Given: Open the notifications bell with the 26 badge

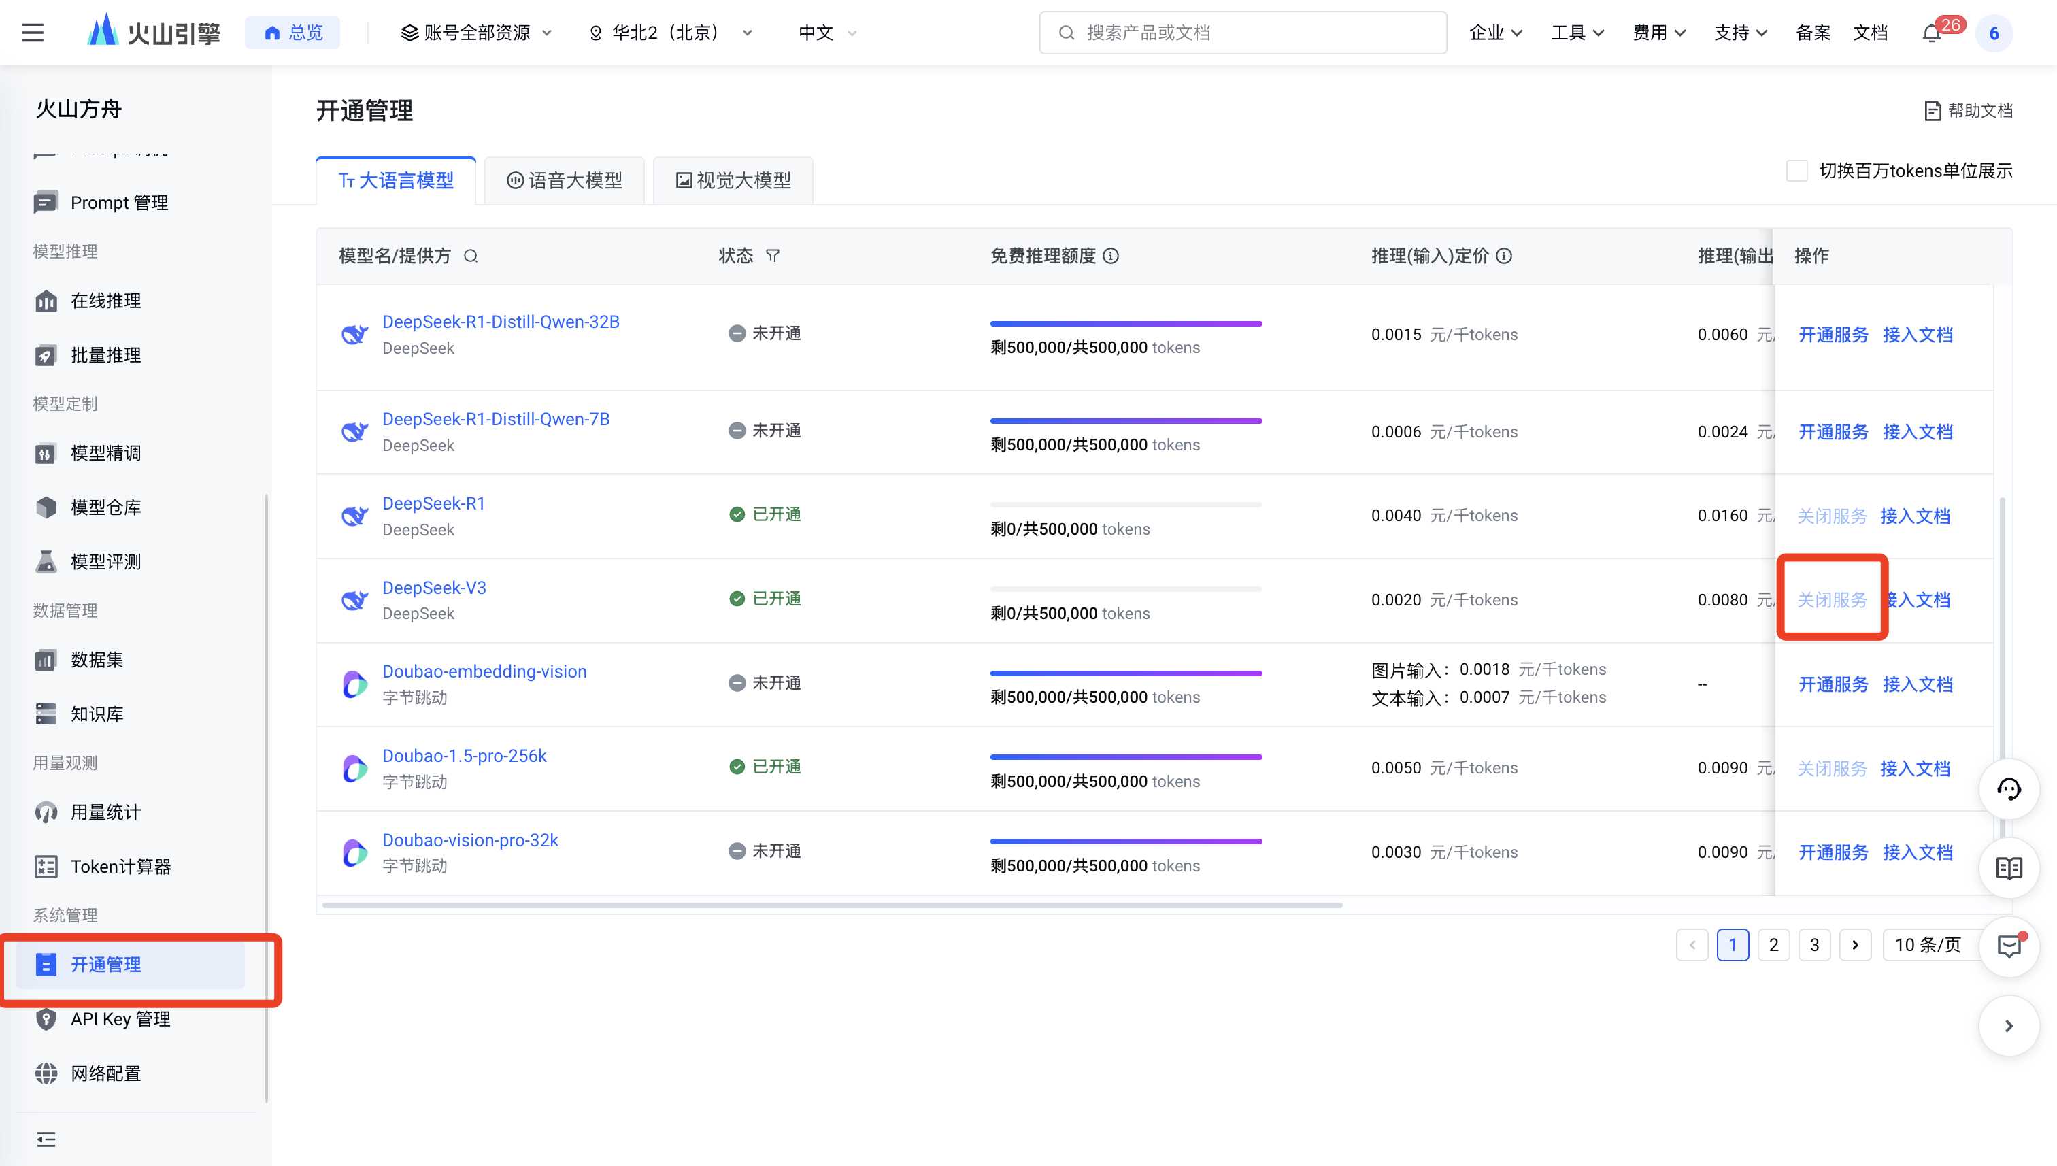Looking at the screenshot, I should click(1931, 33).
